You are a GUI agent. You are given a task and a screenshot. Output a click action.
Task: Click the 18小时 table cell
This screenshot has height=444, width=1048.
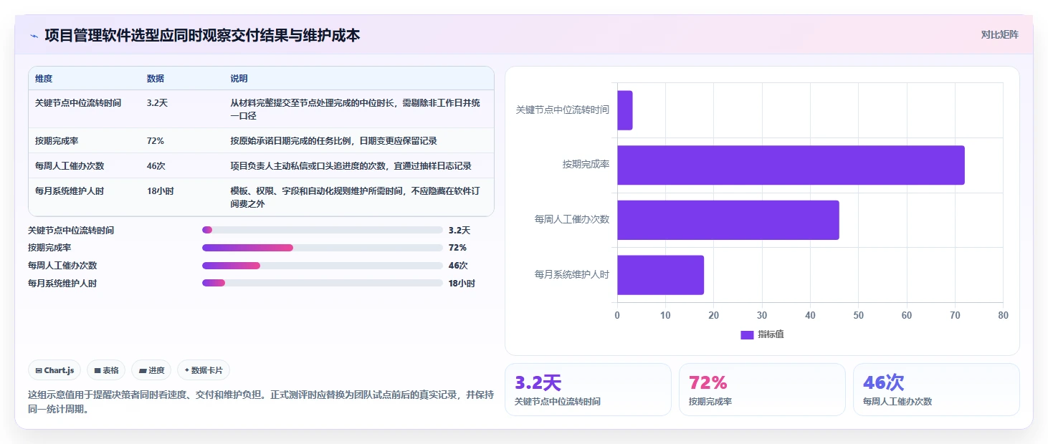click(x=161, y=191)
